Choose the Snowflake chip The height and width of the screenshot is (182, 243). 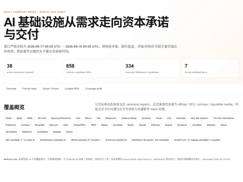pos(117,125)
